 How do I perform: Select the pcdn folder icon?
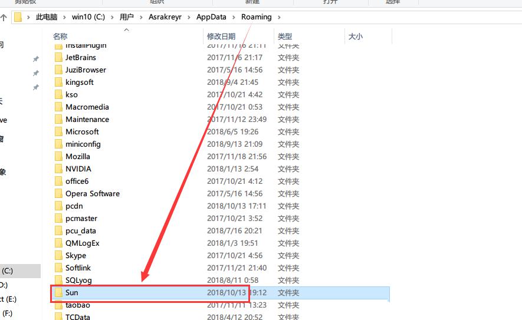point(58,206)
